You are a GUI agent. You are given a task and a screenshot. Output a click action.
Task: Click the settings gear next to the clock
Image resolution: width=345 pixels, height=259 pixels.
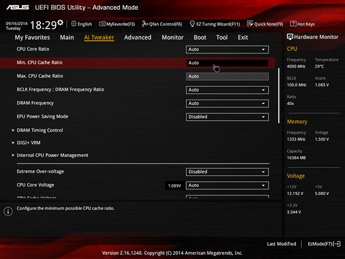tap(60, 22)
